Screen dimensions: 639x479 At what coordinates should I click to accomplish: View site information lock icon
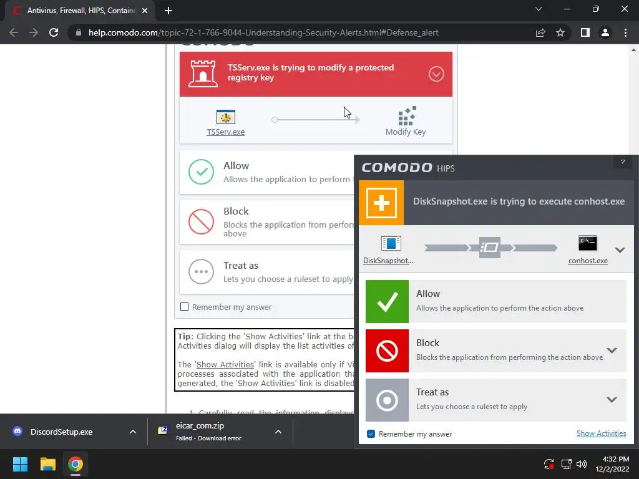(x=79, y=32)
